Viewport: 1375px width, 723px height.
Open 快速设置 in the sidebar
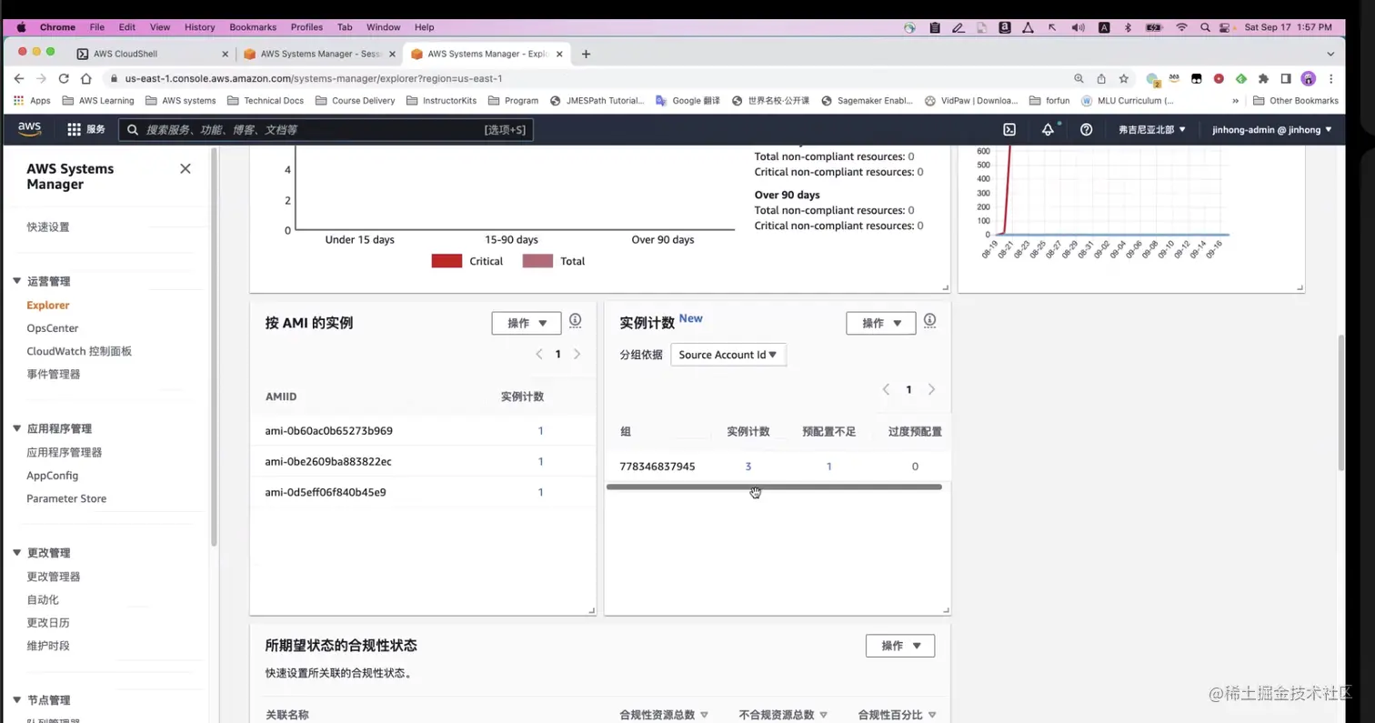tap(48, 227)
